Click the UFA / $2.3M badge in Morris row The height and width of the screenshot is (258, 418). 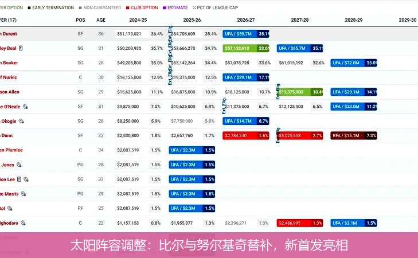(192, 194)
